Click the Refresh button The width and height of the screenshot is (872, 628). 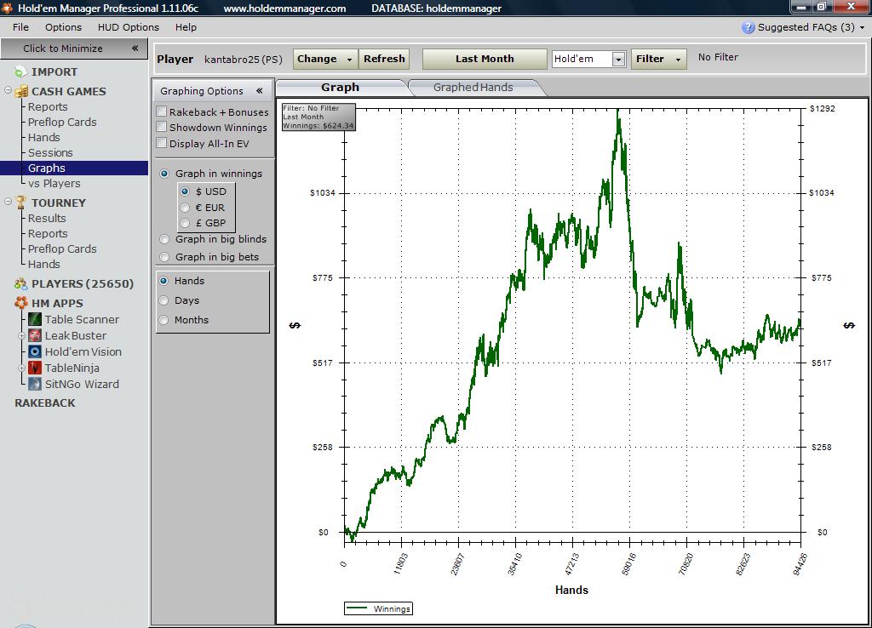384,59
